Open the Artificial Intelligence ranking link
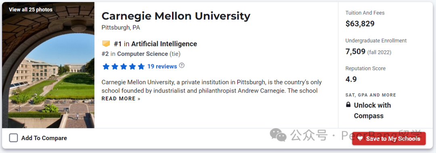This screenshot has width=436, height=153. [164, 44]
